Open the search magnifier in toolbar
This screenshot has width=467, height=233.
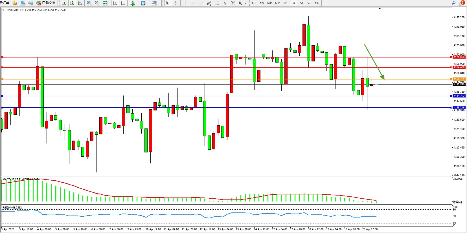pyautogui.click(x=453, y=3)
